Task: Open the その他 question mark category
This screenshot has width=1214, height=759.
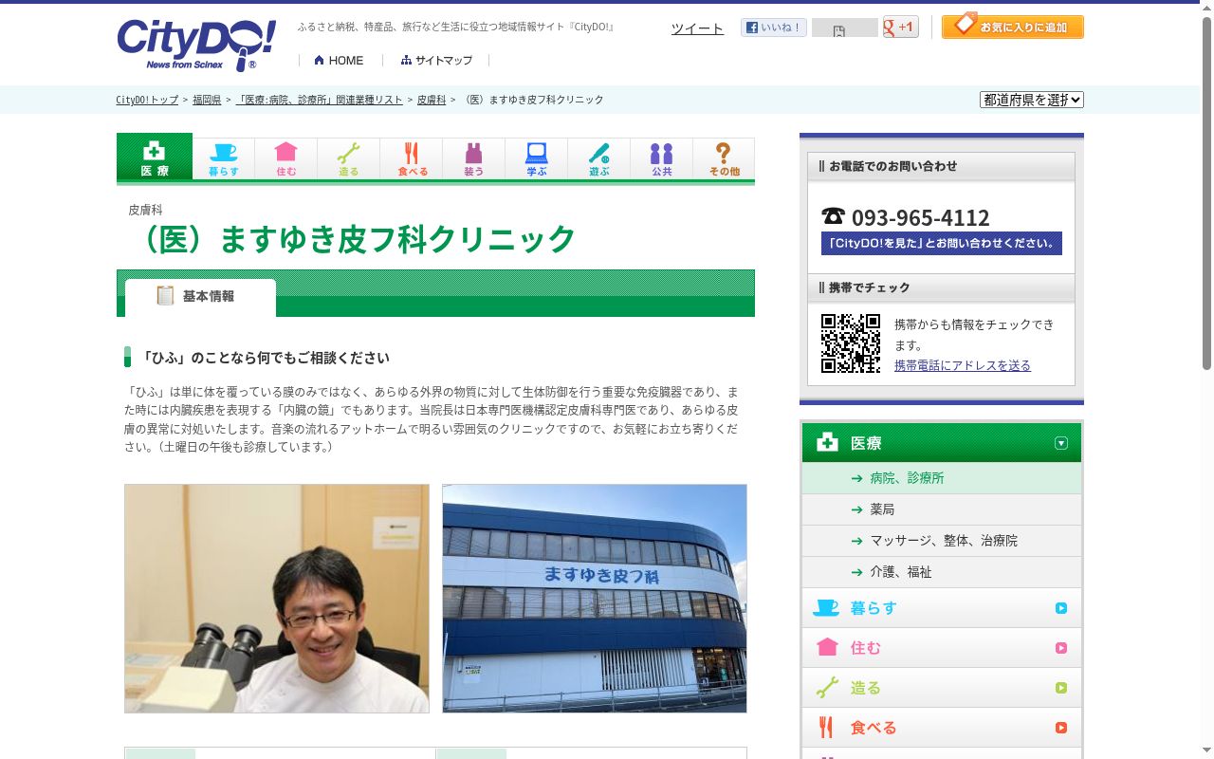Action: point(724,158)
